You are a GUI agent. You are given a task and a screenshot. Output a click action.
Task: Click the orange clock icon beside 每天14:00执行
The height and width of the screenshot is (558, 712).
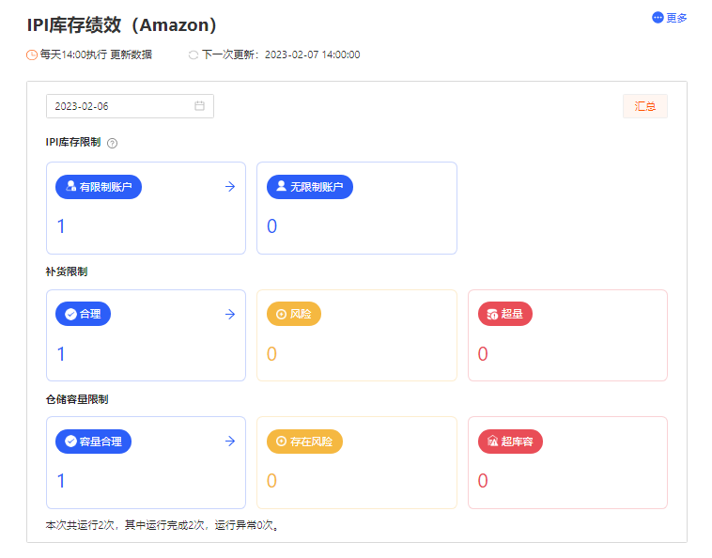31,54
